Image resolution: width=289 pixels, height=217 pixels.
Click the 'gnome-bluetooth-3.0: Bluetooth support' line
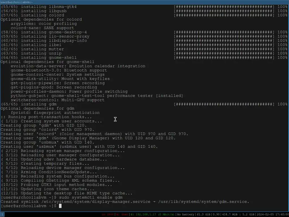coord(59,70)
